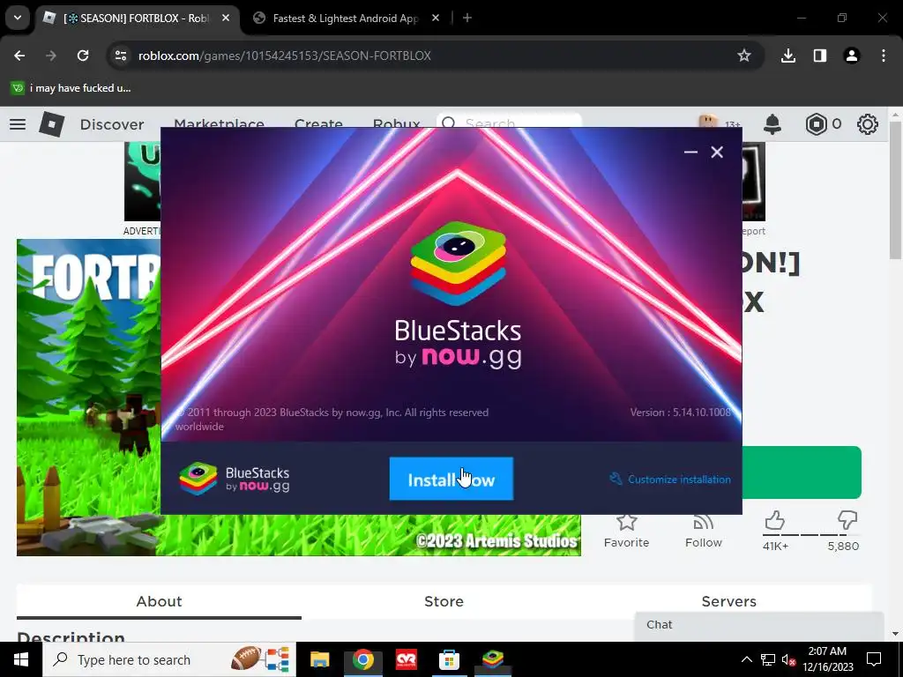Open Chrome from the taskbar
The height and width of the screenshot is (677, 903).
(362, 659)
